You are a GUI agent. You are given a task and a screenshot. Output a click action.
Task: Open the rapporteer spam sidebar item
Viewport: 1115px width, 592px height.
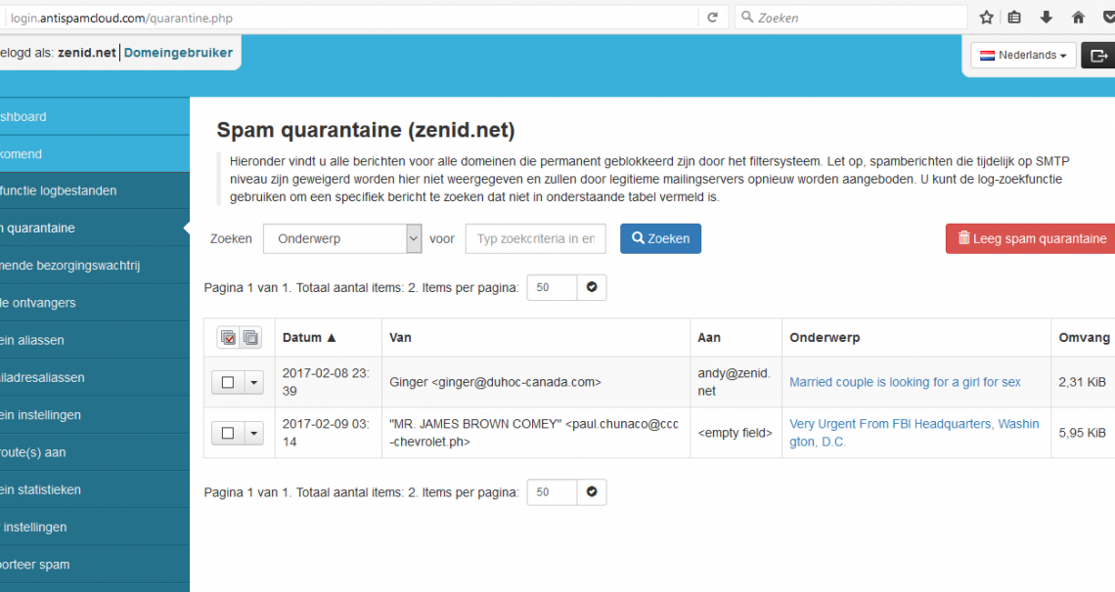pos(95,565)
